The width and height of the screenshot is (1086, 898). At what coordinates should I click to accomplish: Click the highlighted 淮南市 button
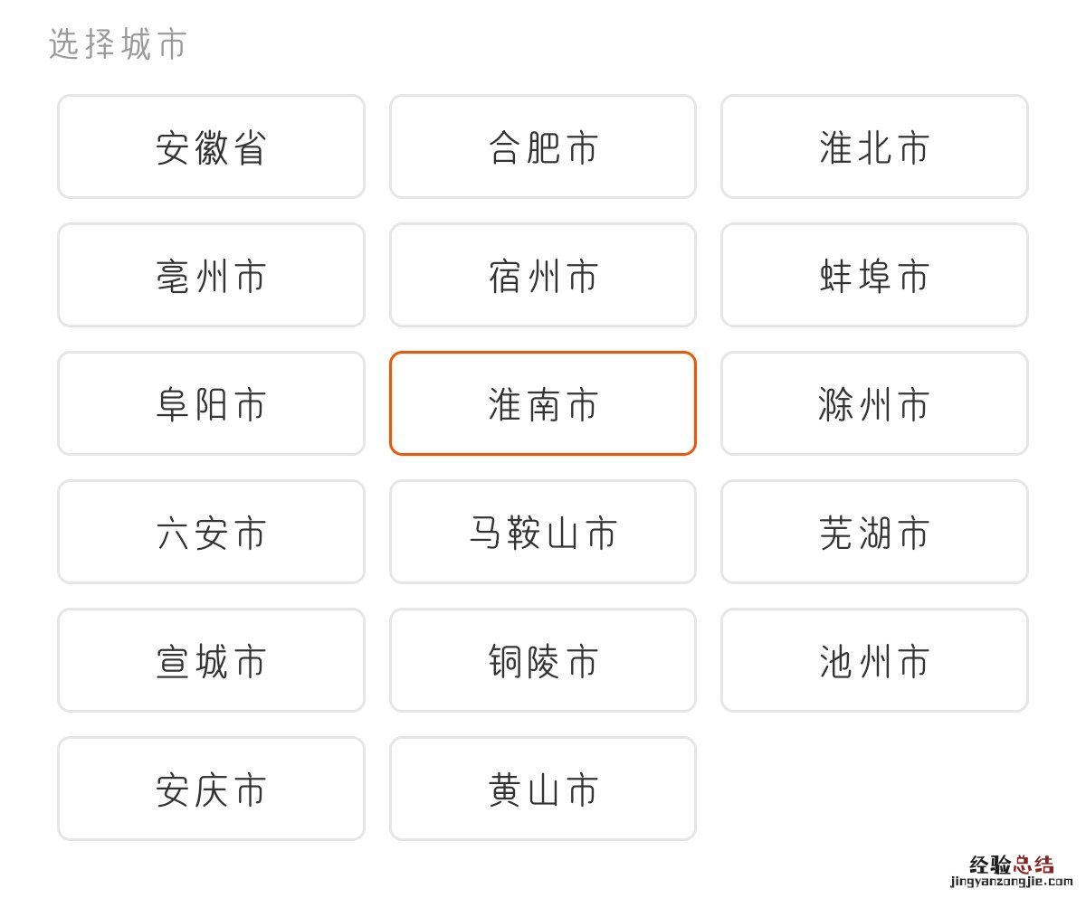pyautogui.click(x=543, y=403)
